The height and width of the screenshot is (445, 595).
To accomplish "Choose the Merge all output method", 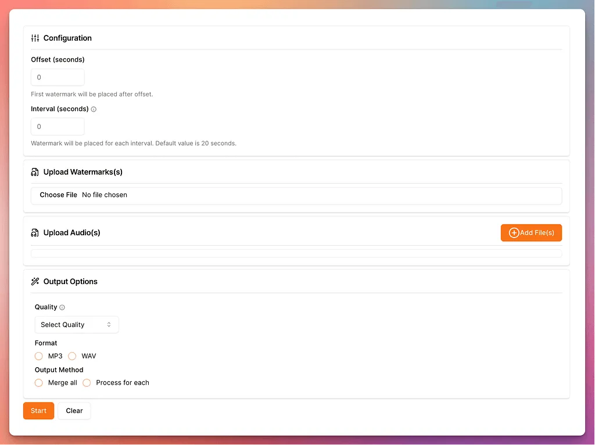I will click(39, 383).
